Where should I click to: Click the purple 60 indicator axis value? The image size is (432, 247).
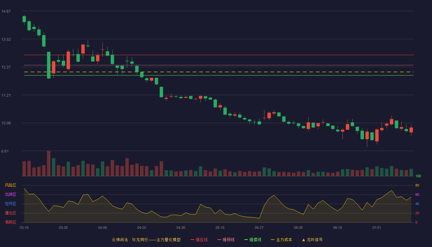tap(417, 195)
